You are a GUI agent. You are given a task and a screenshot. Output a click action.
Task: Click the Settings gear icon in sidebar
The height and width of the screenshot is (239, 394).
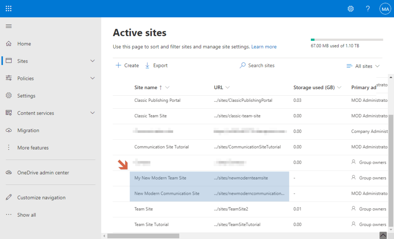9,95
